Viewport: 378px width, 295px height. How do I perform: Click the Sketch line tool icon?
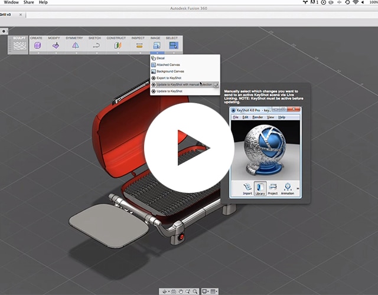96,45
